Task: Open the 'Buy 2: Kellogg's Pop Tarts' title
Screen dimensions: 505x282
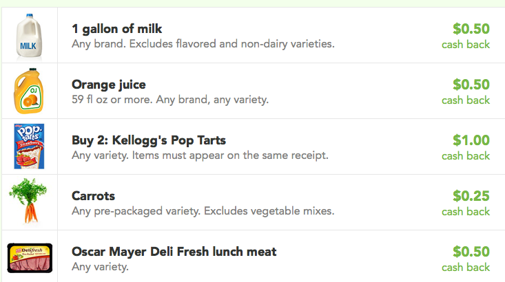Action: [149, 140]
